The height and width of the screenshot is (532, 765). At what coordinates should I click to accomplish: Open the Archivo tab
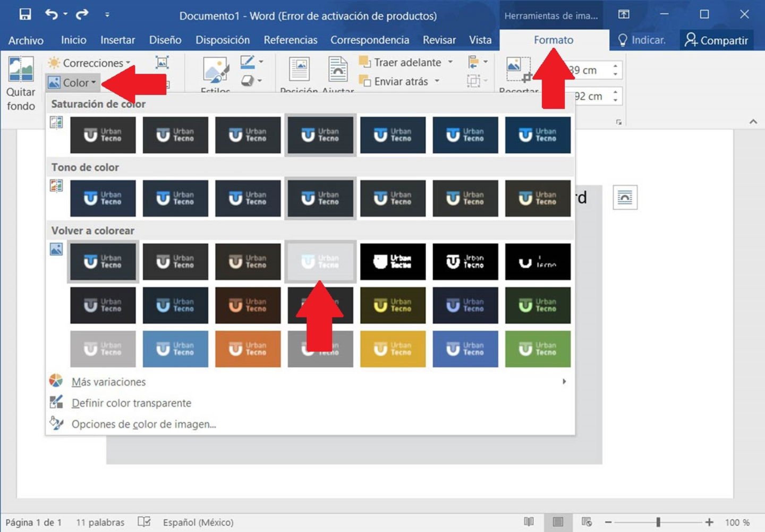click(25, 40)
